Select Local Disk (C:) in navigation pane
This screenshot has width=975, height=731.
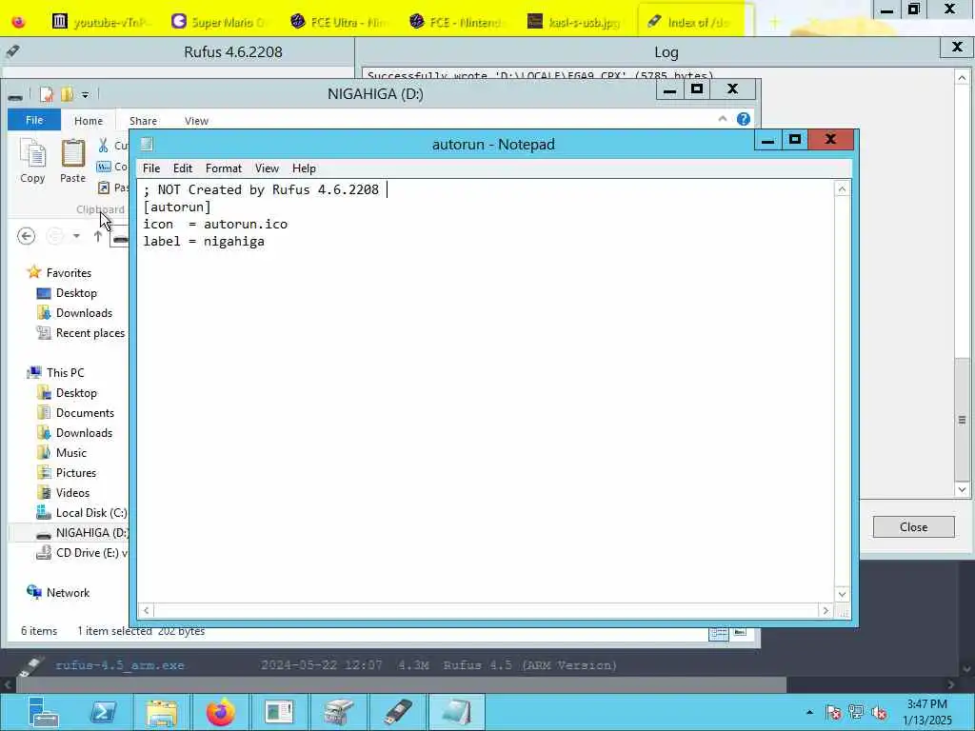[x=90, y=513]
